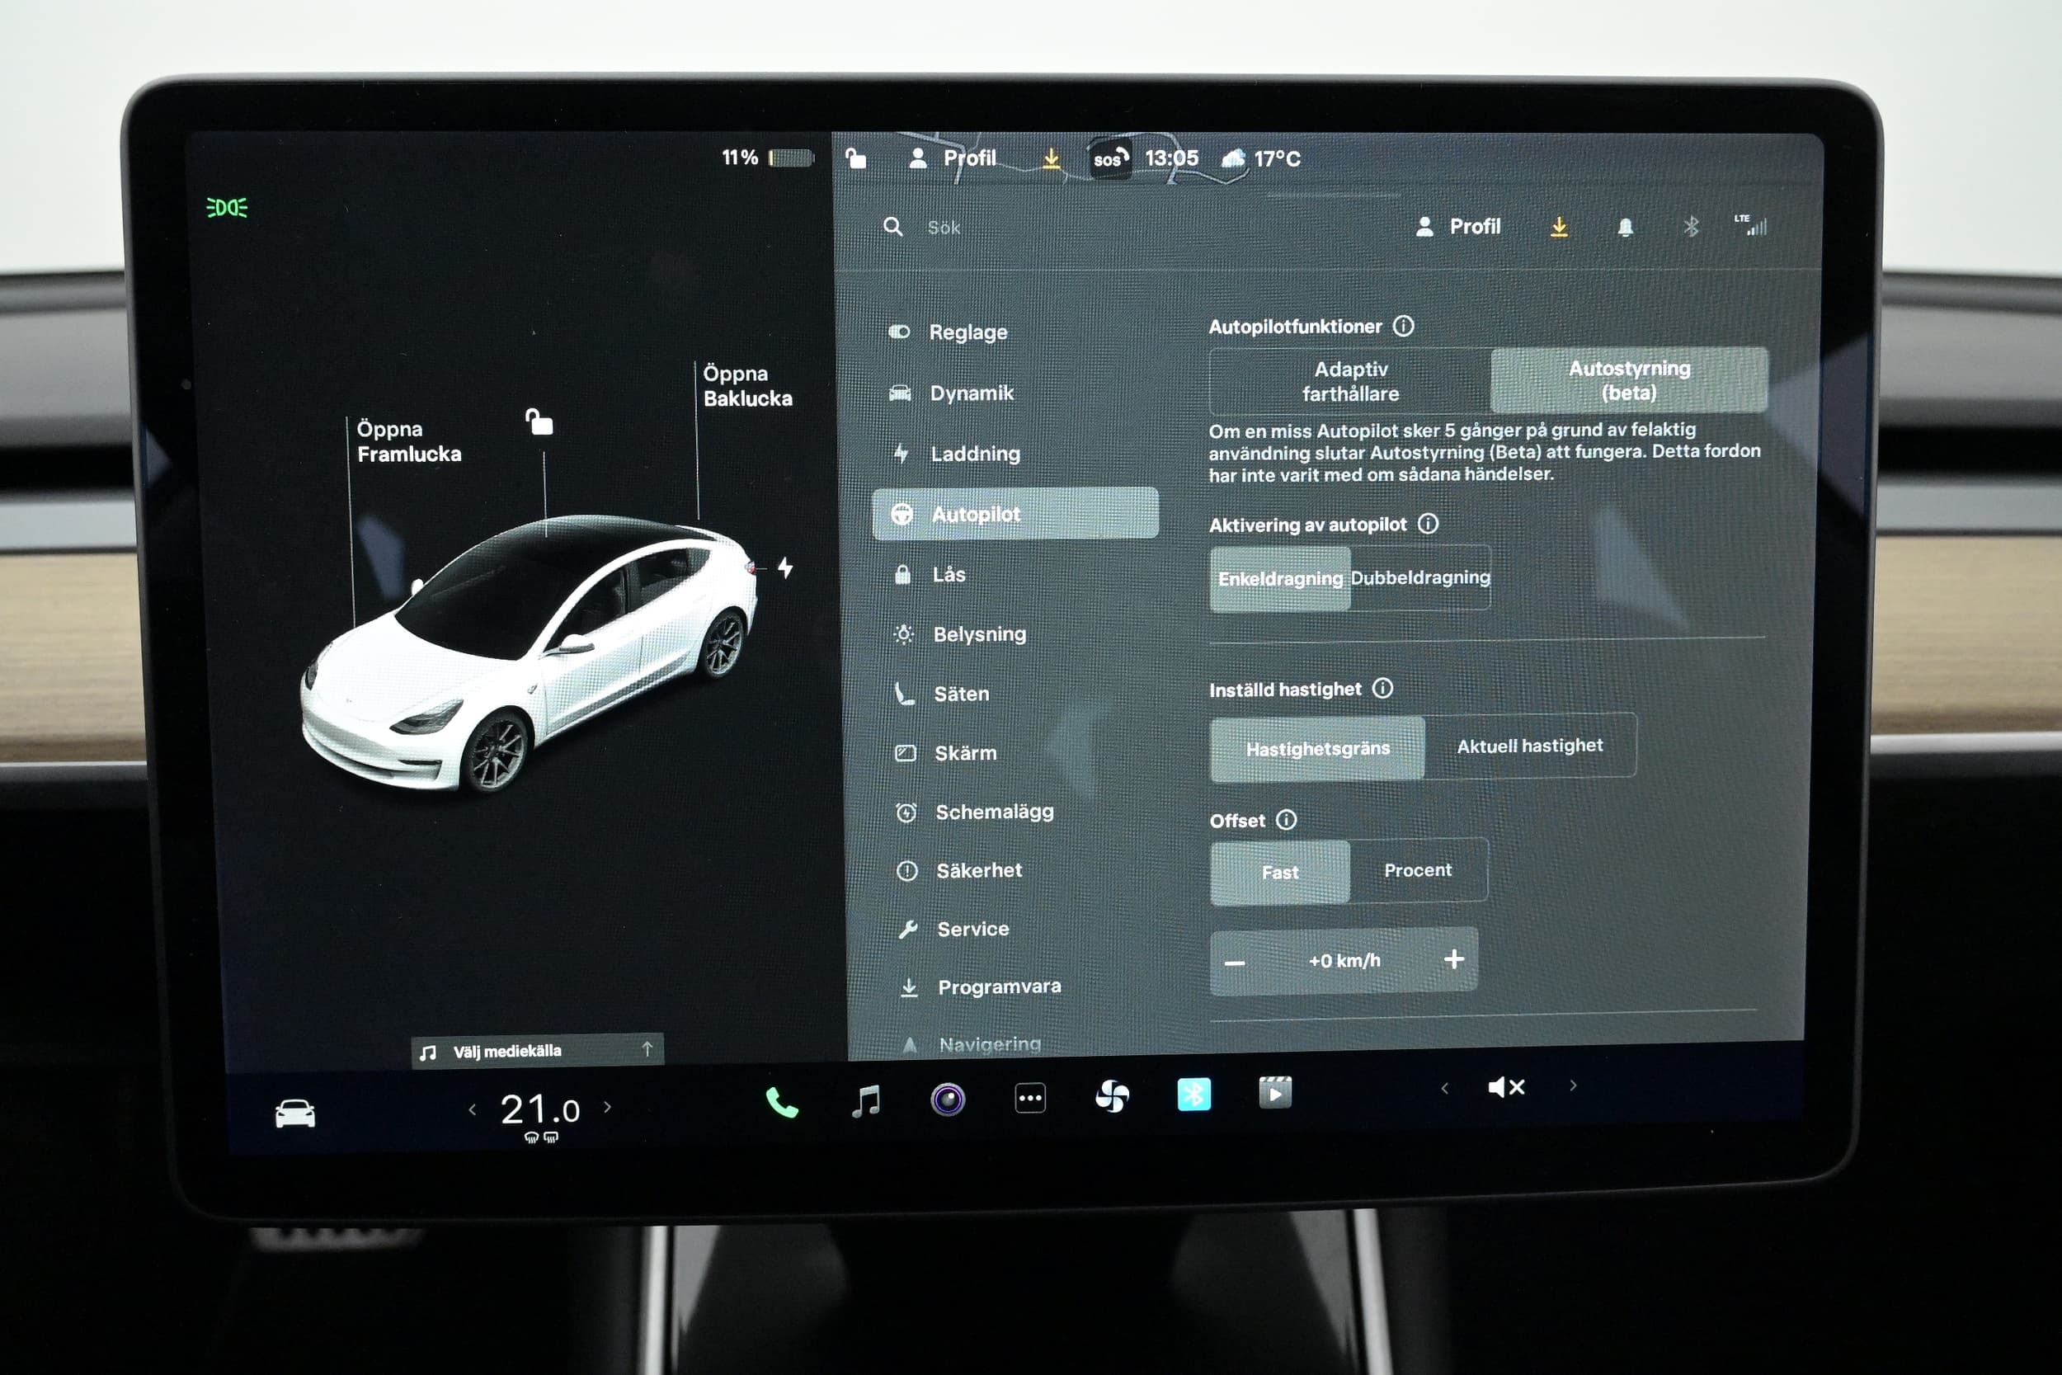Select Fast offset type

tap(1279, 872)
